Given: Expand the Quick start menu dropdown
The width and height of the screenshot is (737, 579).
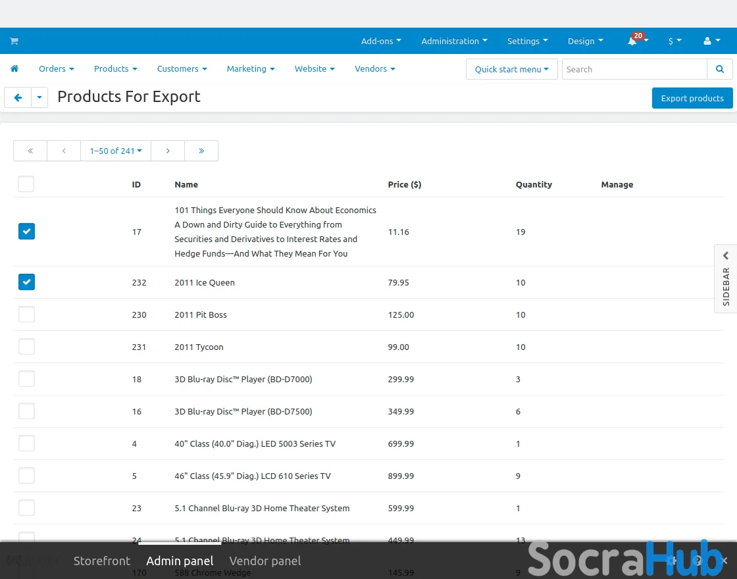Looking at the screenshot, I should click(x=511, y=69).
